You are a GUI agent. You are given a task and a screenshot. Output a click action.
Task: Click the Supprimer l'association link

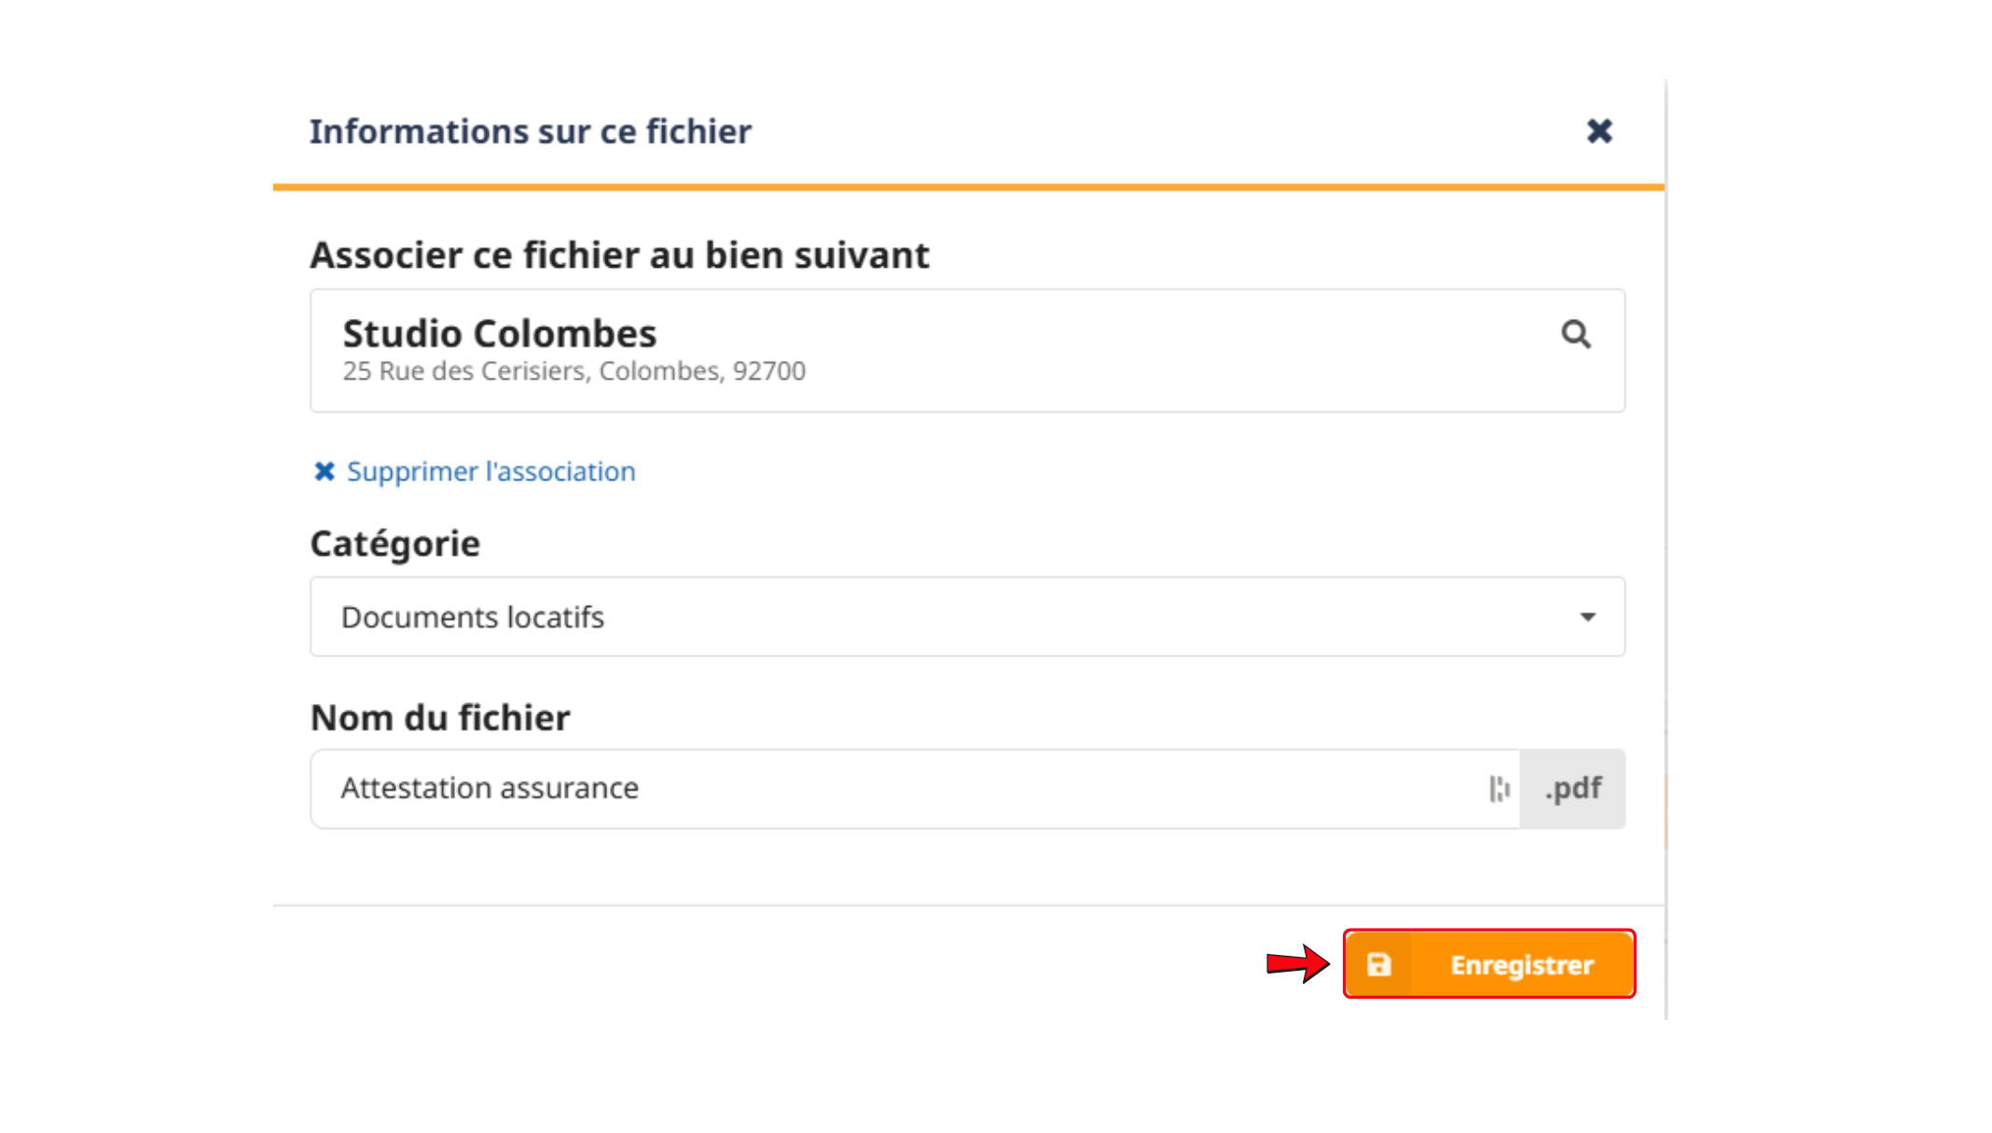[491, 472]
